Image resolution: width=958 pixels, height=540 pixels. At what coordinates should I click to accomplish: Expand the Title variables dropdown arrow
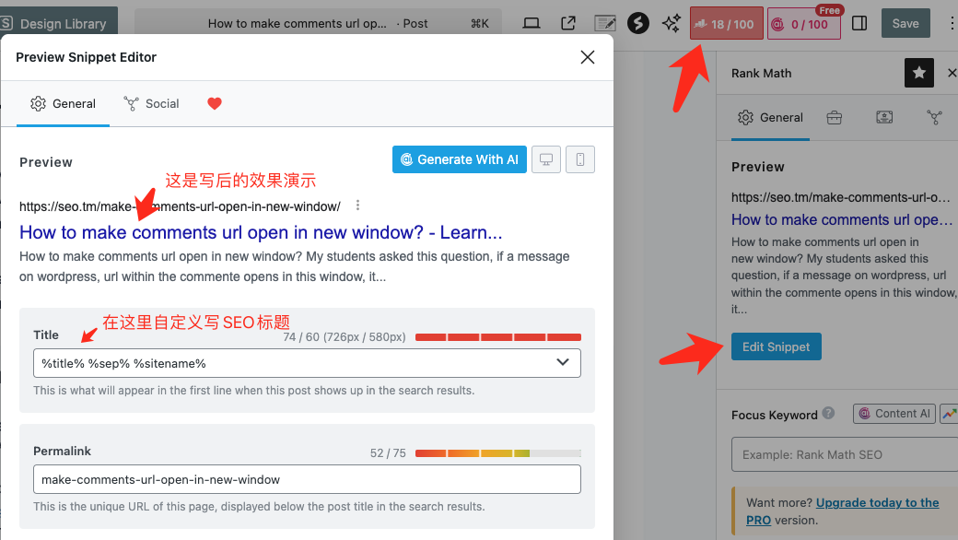coord(563,363)
